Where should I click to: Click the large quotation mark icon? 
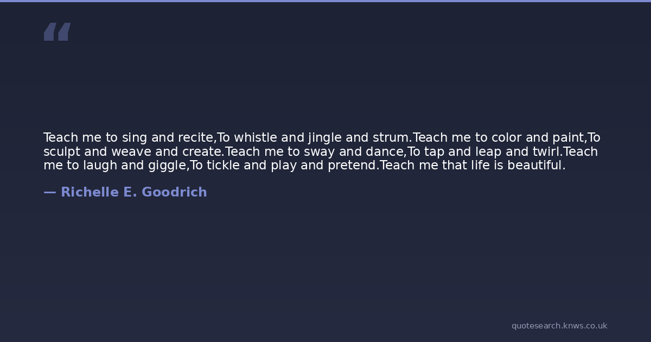pyautogui.click(x=57, y=32)
